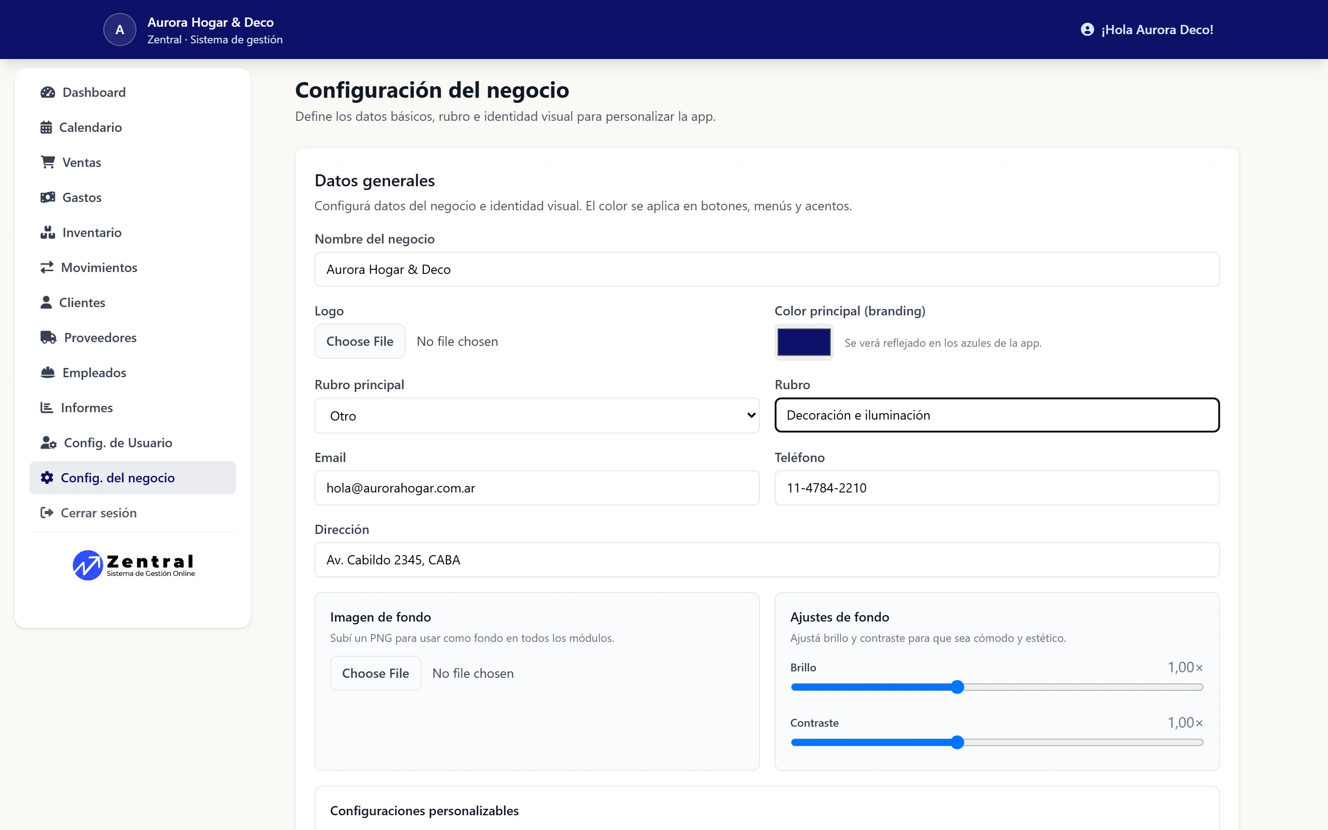Focus the Nombre del negocio field
The height and width of the screenshot is (830, 1328).
click(x=767, y=270)
